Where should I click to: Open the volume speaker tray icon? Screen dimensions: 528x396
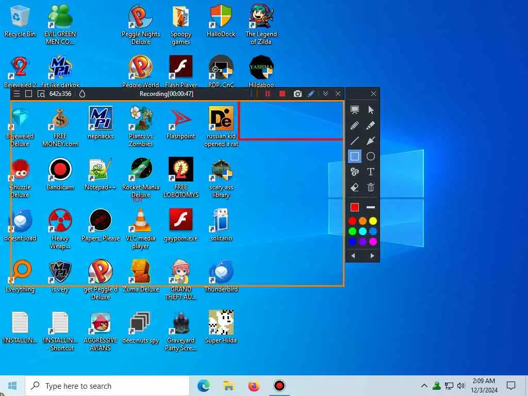461,386
